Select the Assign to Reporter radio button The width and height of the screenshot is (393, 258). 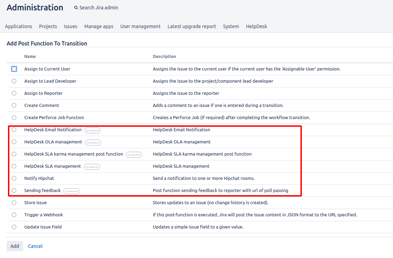point(14,93)
